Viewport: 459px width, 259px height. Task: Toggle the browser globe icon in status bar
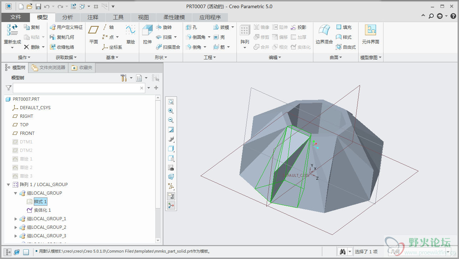(17, 252)
